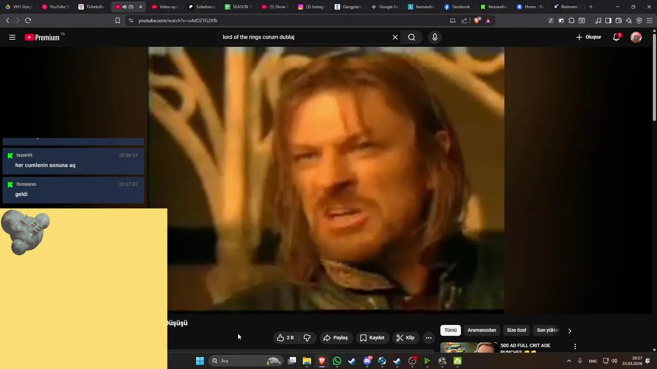Open the YouTube hamburger guide menu
Image resolution: width=657 pixels, height=369 pixels.
click(x=12, y=37)
